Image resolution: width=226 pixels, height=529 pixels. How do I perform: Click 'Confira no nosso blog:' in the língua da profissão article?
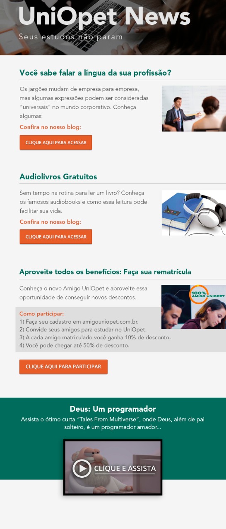coord(50,127)
